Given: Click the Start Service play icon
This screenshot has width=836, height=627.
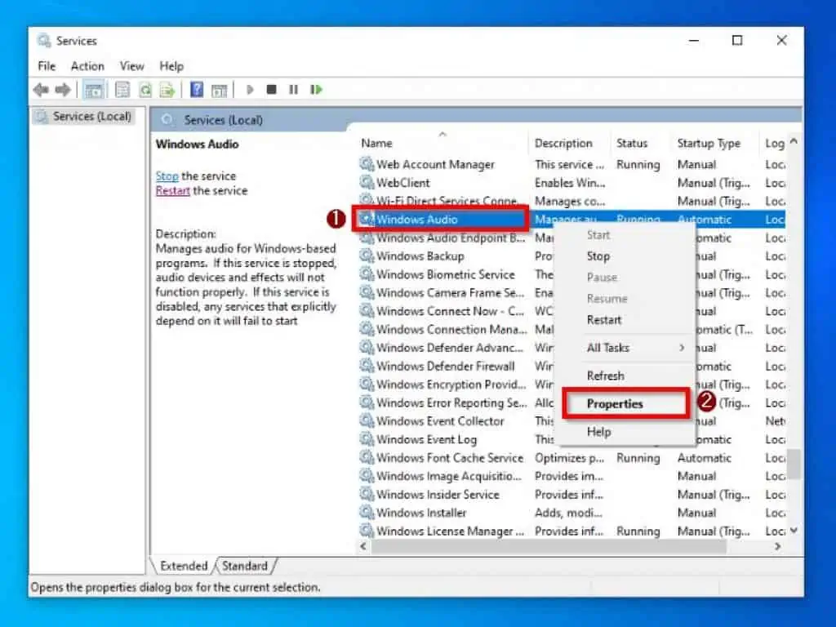Looking at the screenshot, I should [250, 89].
